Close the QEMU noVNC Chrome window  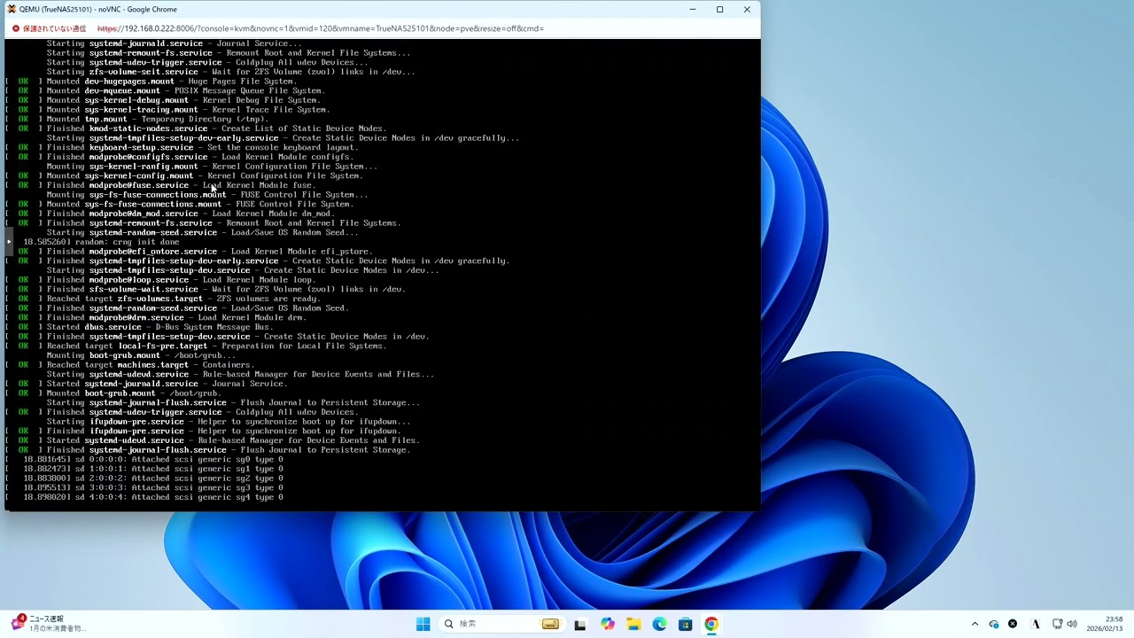coord(747,9)
